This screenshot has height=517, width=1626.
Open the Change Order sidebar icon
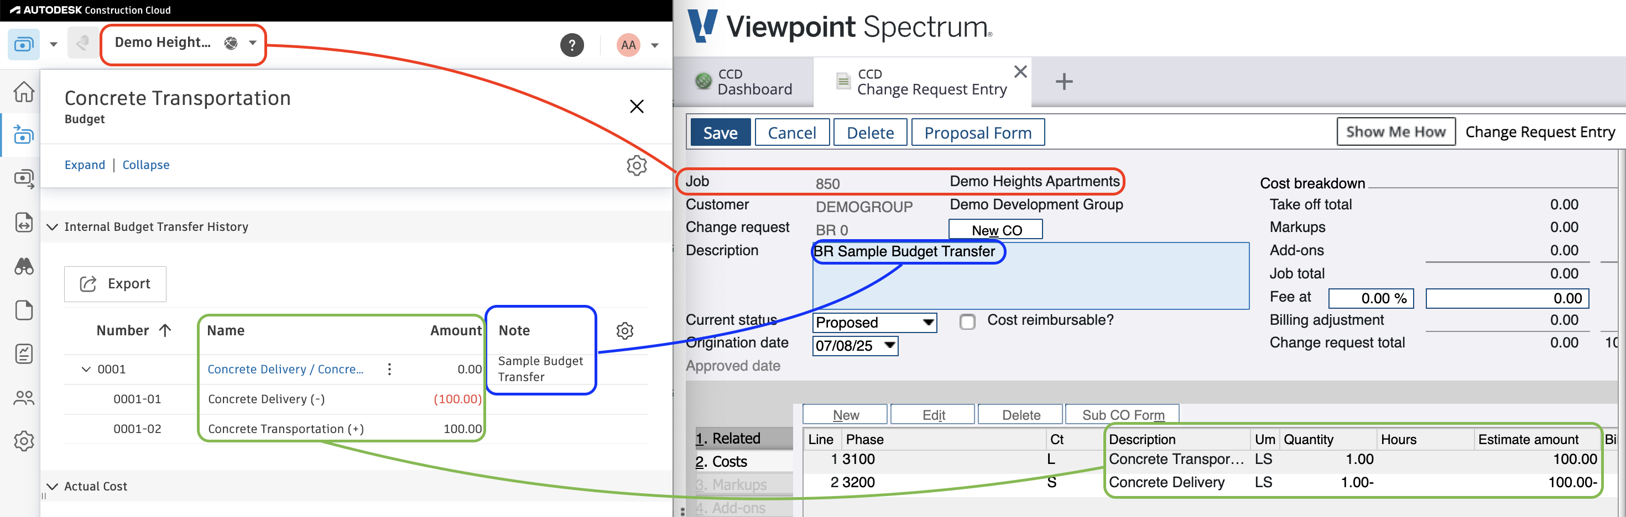24,223
